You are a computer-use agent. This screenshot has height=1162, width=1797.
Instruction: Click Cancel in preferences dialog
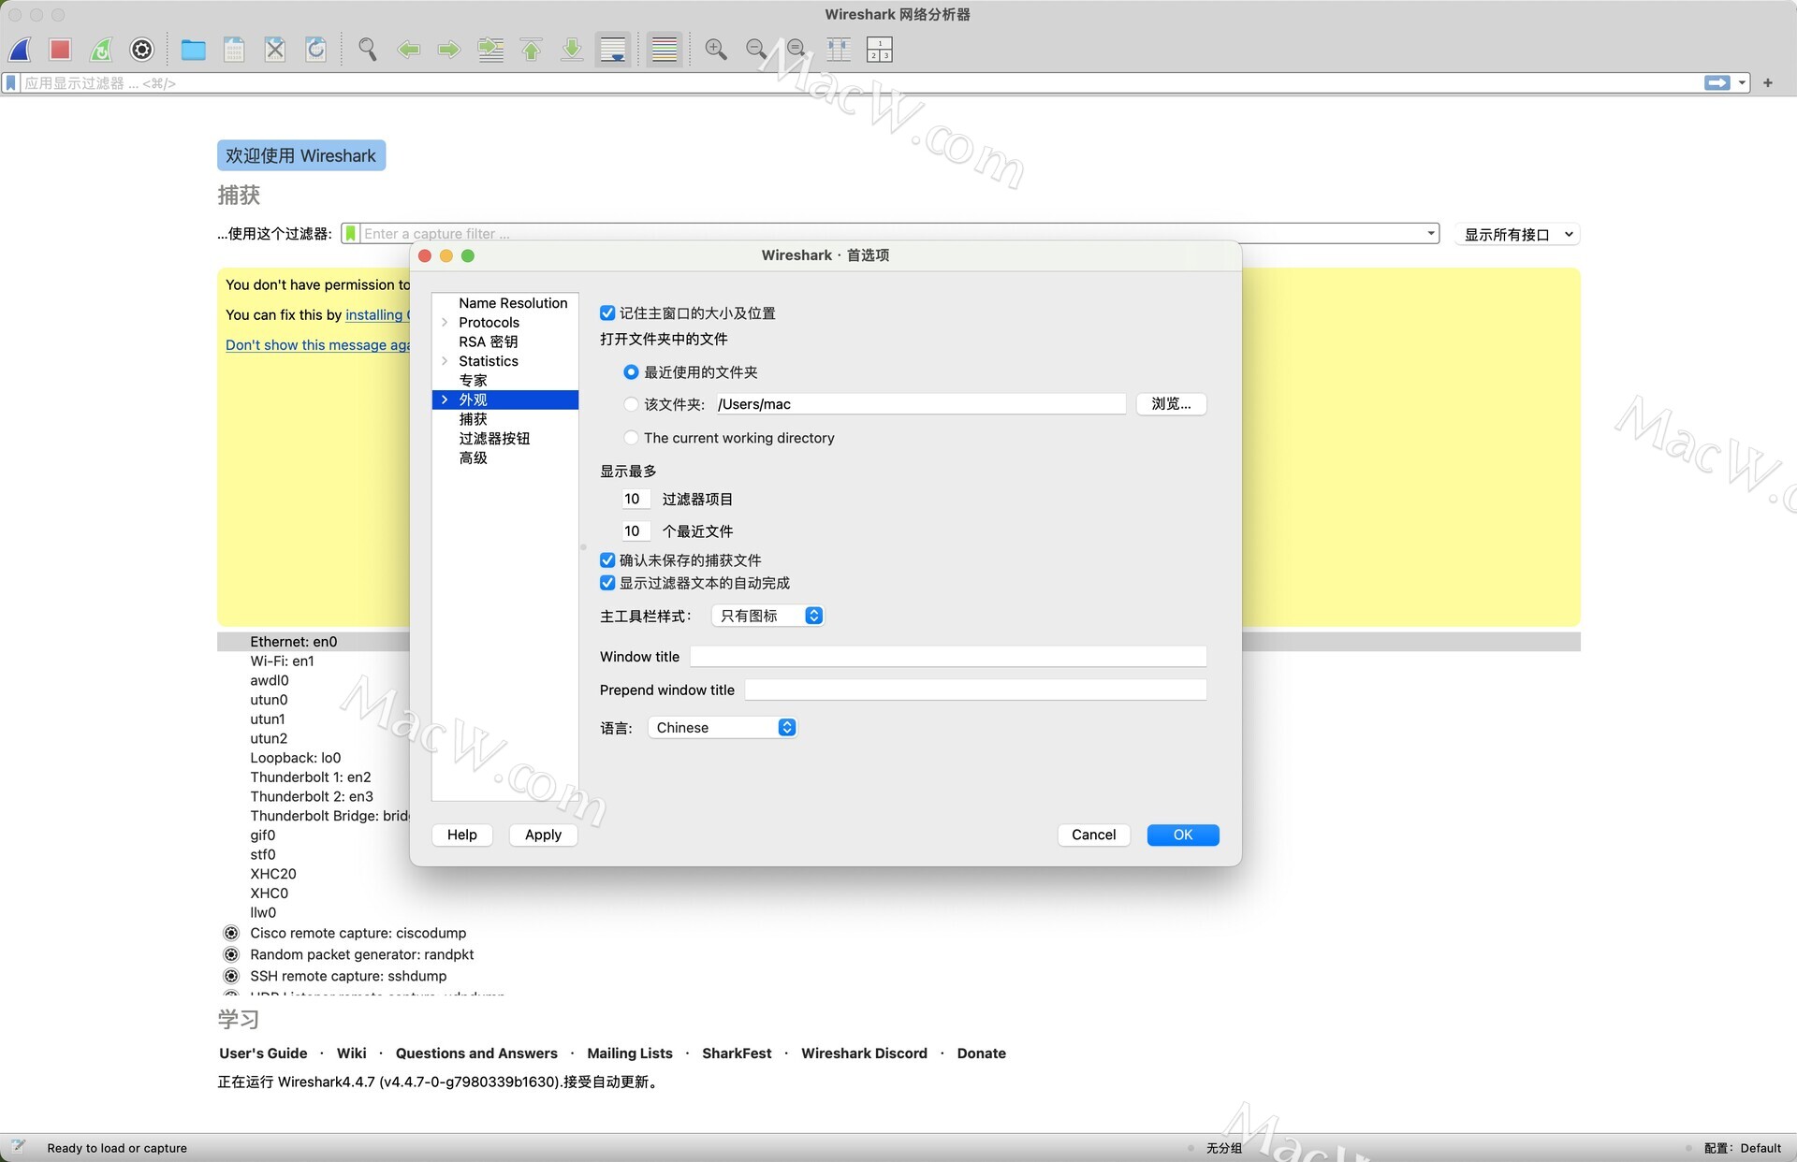(1093, 835)
